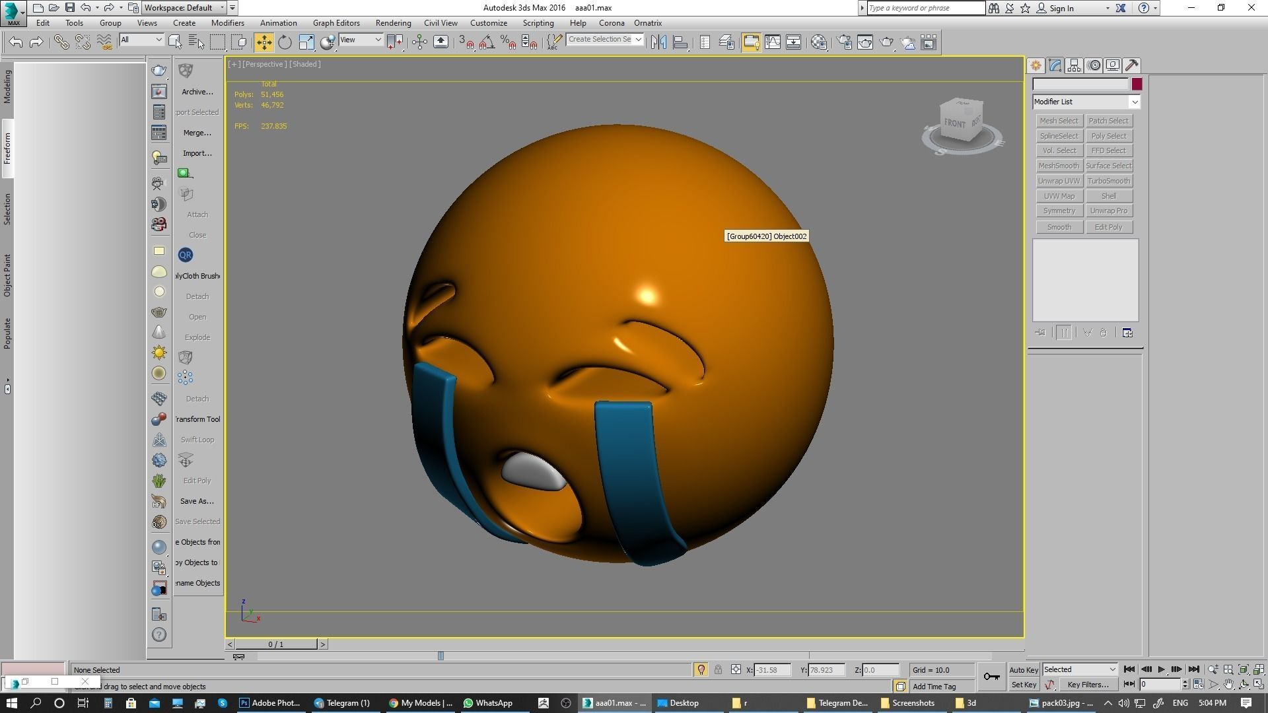
Task: Activate Select and Rotate tool
Action: click(285, 42)
